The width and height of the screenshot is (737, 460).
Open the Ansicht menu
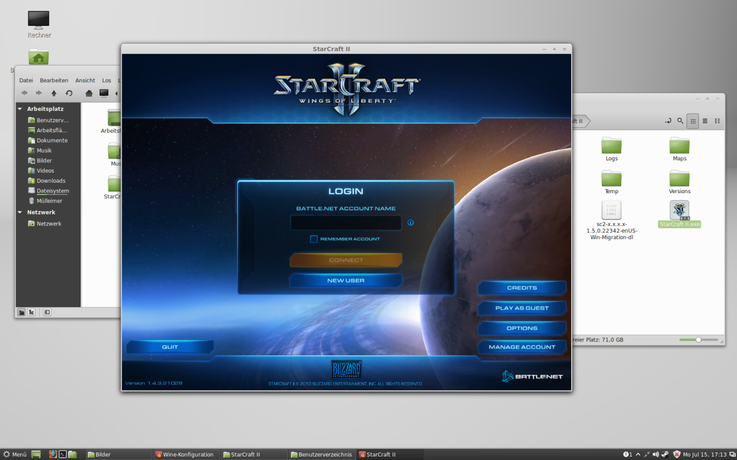click(85, 80)
